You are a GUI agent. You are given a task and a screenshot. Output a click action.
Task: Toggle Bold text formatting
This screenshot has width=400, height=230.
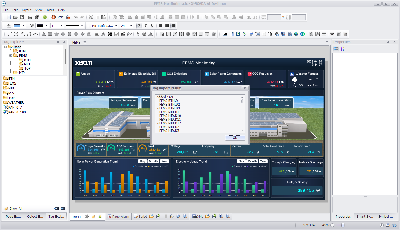click(139, 26)
